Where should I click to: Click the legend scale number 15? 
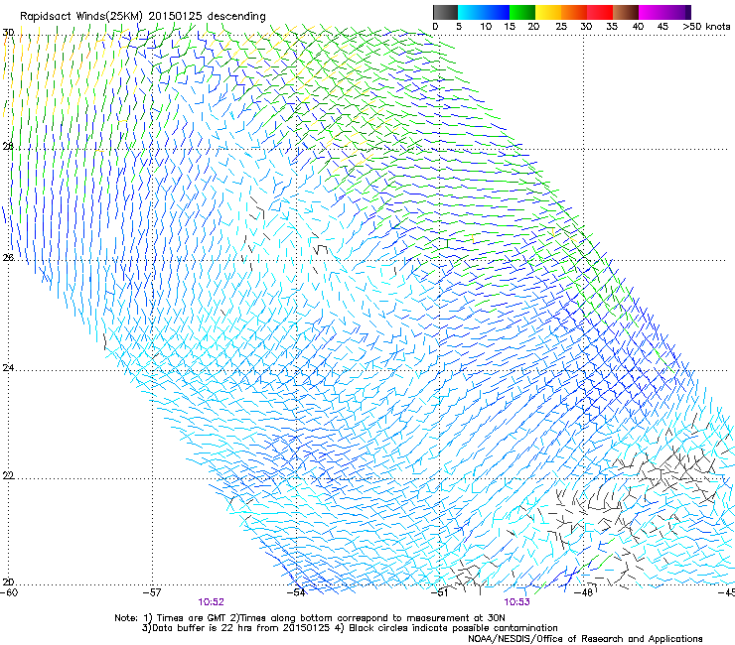[x=510, y=27]
